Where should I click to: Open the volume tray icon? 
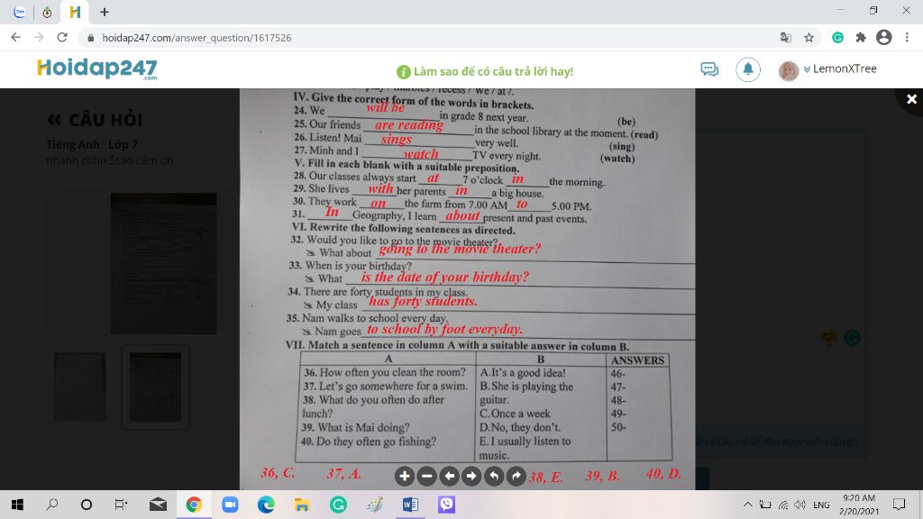click(800, 505)
